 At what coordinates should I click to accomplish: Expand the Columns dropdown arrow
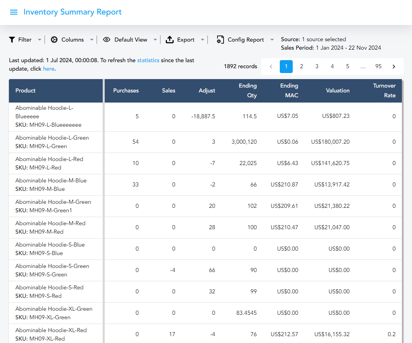point(92,40)
